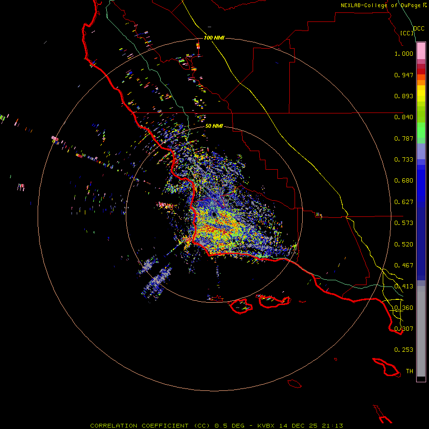Image resolution: width=429 pixels, height=429 pixels.
Task: Click the 0.893 legend value
Action: click(404, 96)
